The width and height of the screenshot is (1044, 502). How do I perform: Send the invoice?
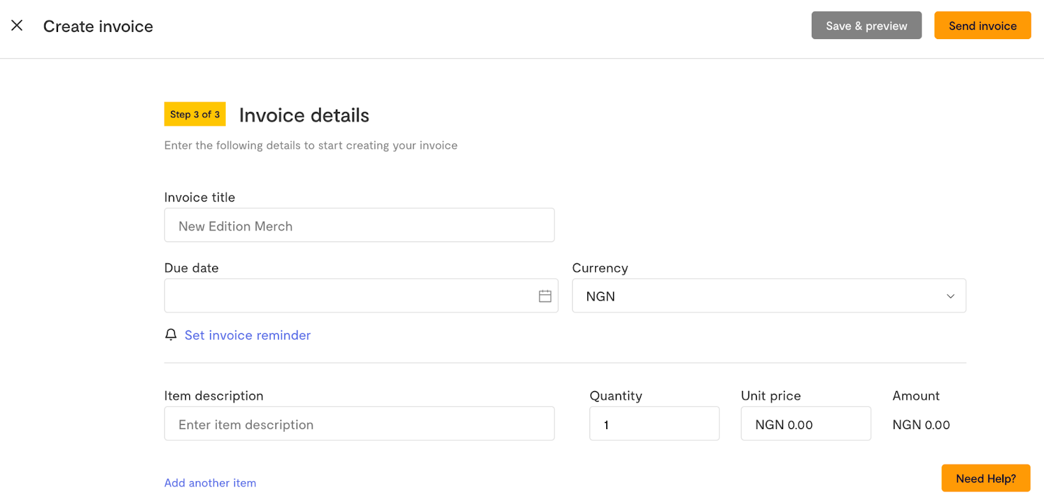click(x=982, y=25)
